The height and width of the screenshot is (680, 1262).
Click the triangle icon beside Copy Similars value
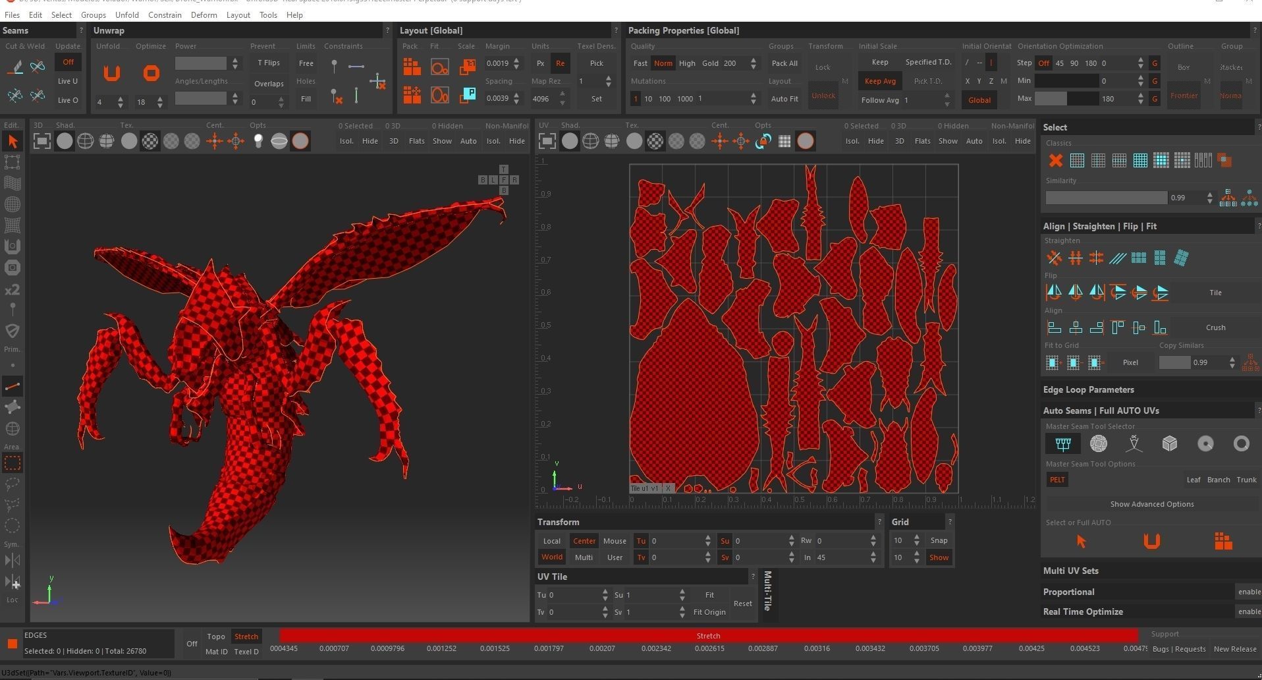[x=1250, y=362]
